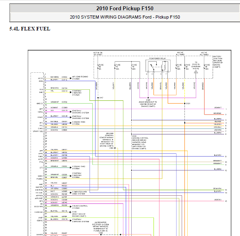
Task: Select the 'VPWR FUEL' pin label
Action: 38,131
